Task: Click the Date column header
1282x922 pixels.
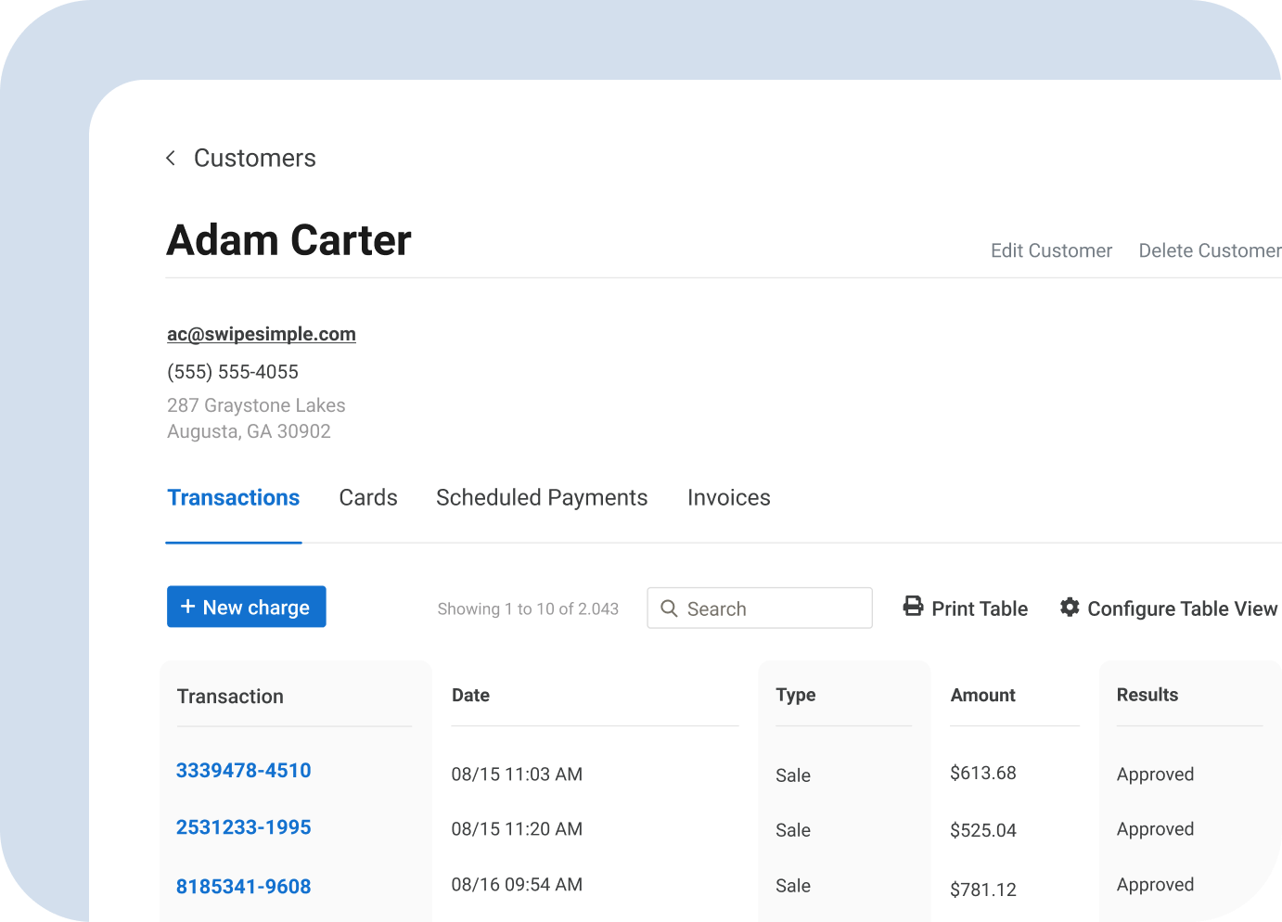Action: (x=470, y=695)
